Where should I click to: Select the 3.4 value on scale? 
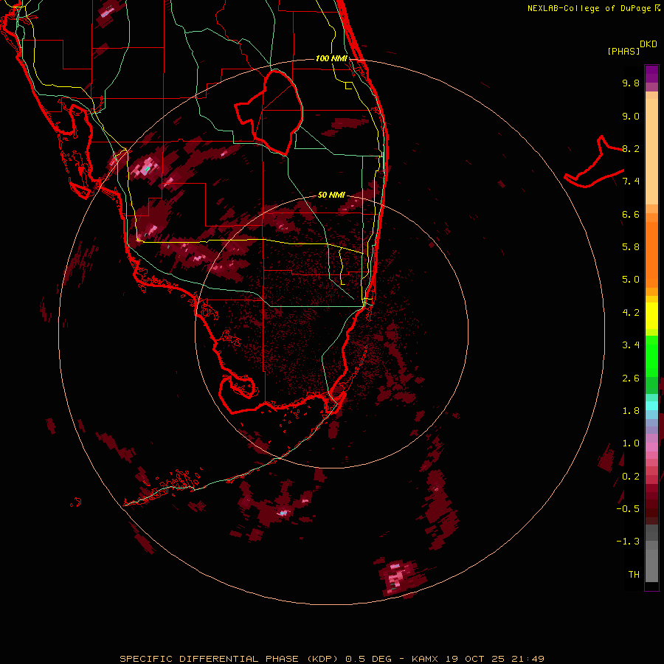631,345
